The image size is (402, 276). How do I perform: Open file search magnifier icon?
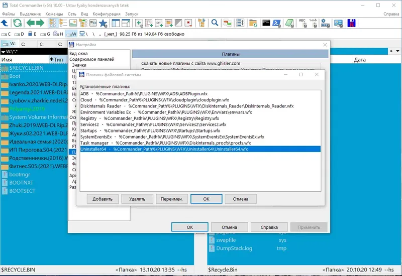click(x=215, y=23)
